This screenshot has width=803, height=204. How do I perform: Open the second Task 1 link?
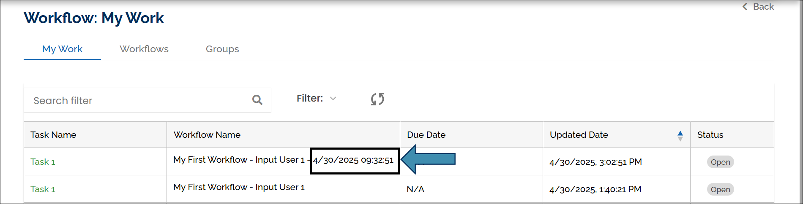point(43,189)
